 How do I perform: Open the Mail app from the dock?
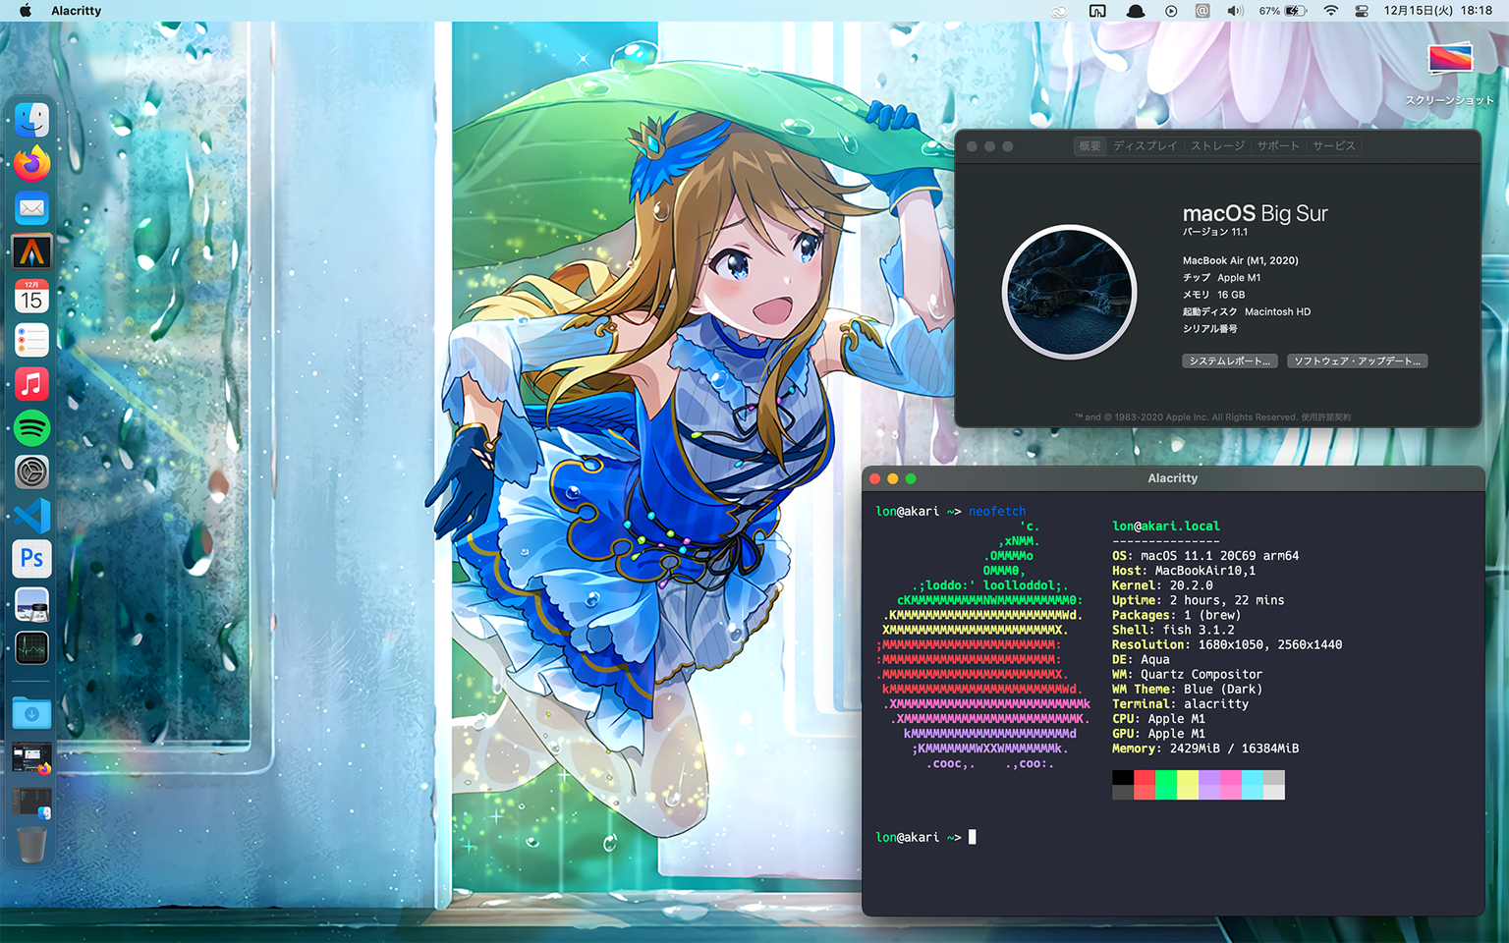tap(31, 208)
